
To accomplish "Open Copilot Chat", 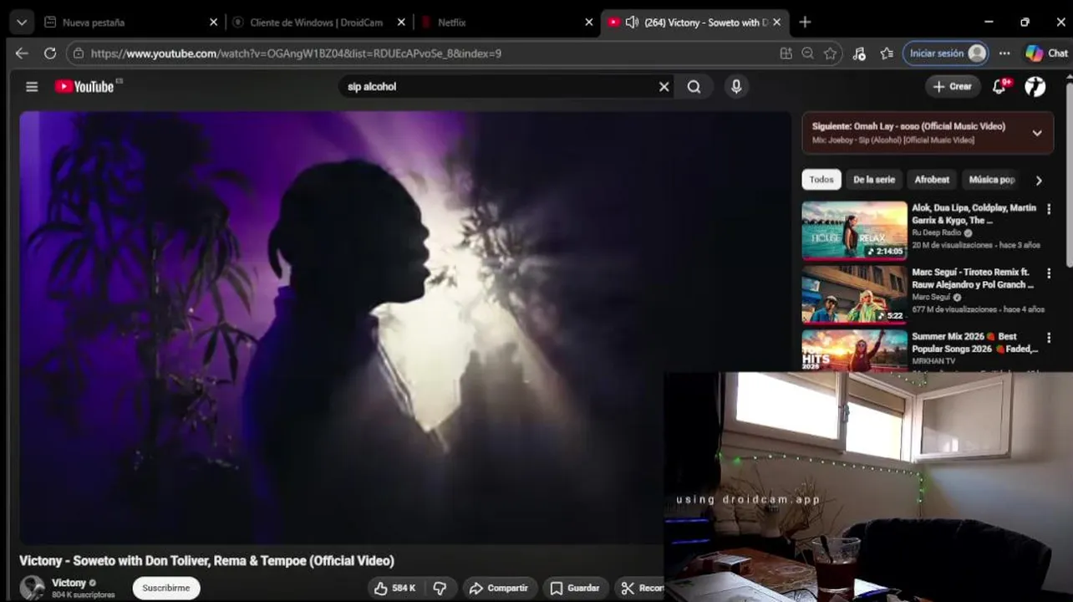I will point(1046,53).
